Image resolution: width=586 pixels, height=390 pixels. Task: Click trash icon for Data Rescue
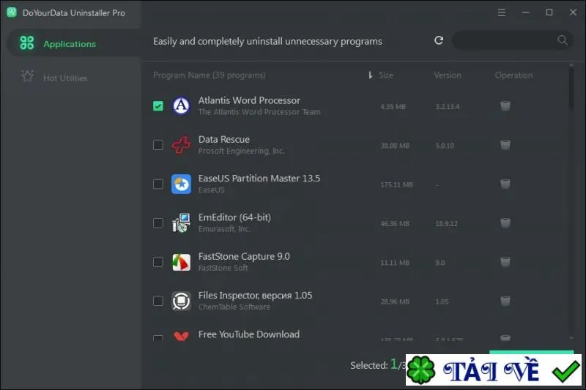point(505,145)
